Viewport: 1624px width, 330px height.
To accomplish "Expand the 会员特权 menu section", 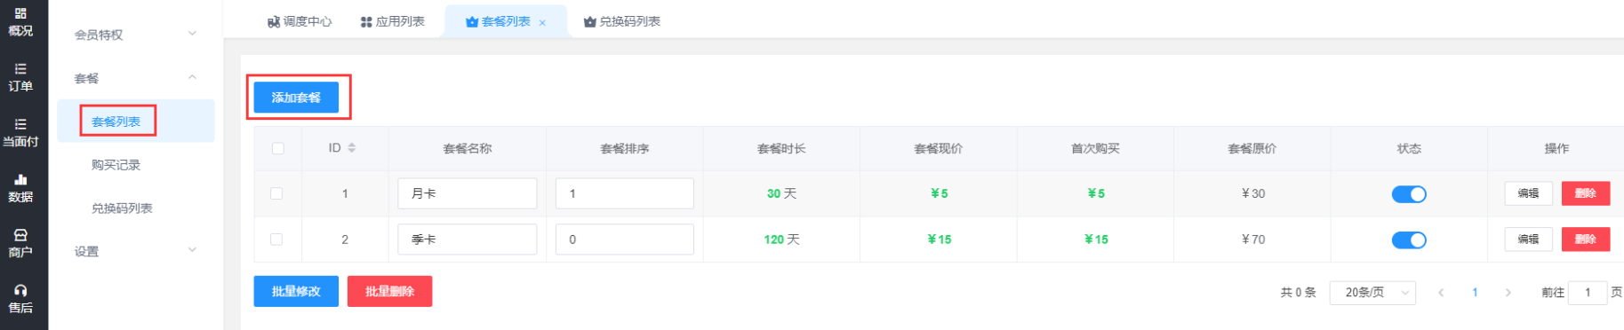I will [x=135, y=35].
